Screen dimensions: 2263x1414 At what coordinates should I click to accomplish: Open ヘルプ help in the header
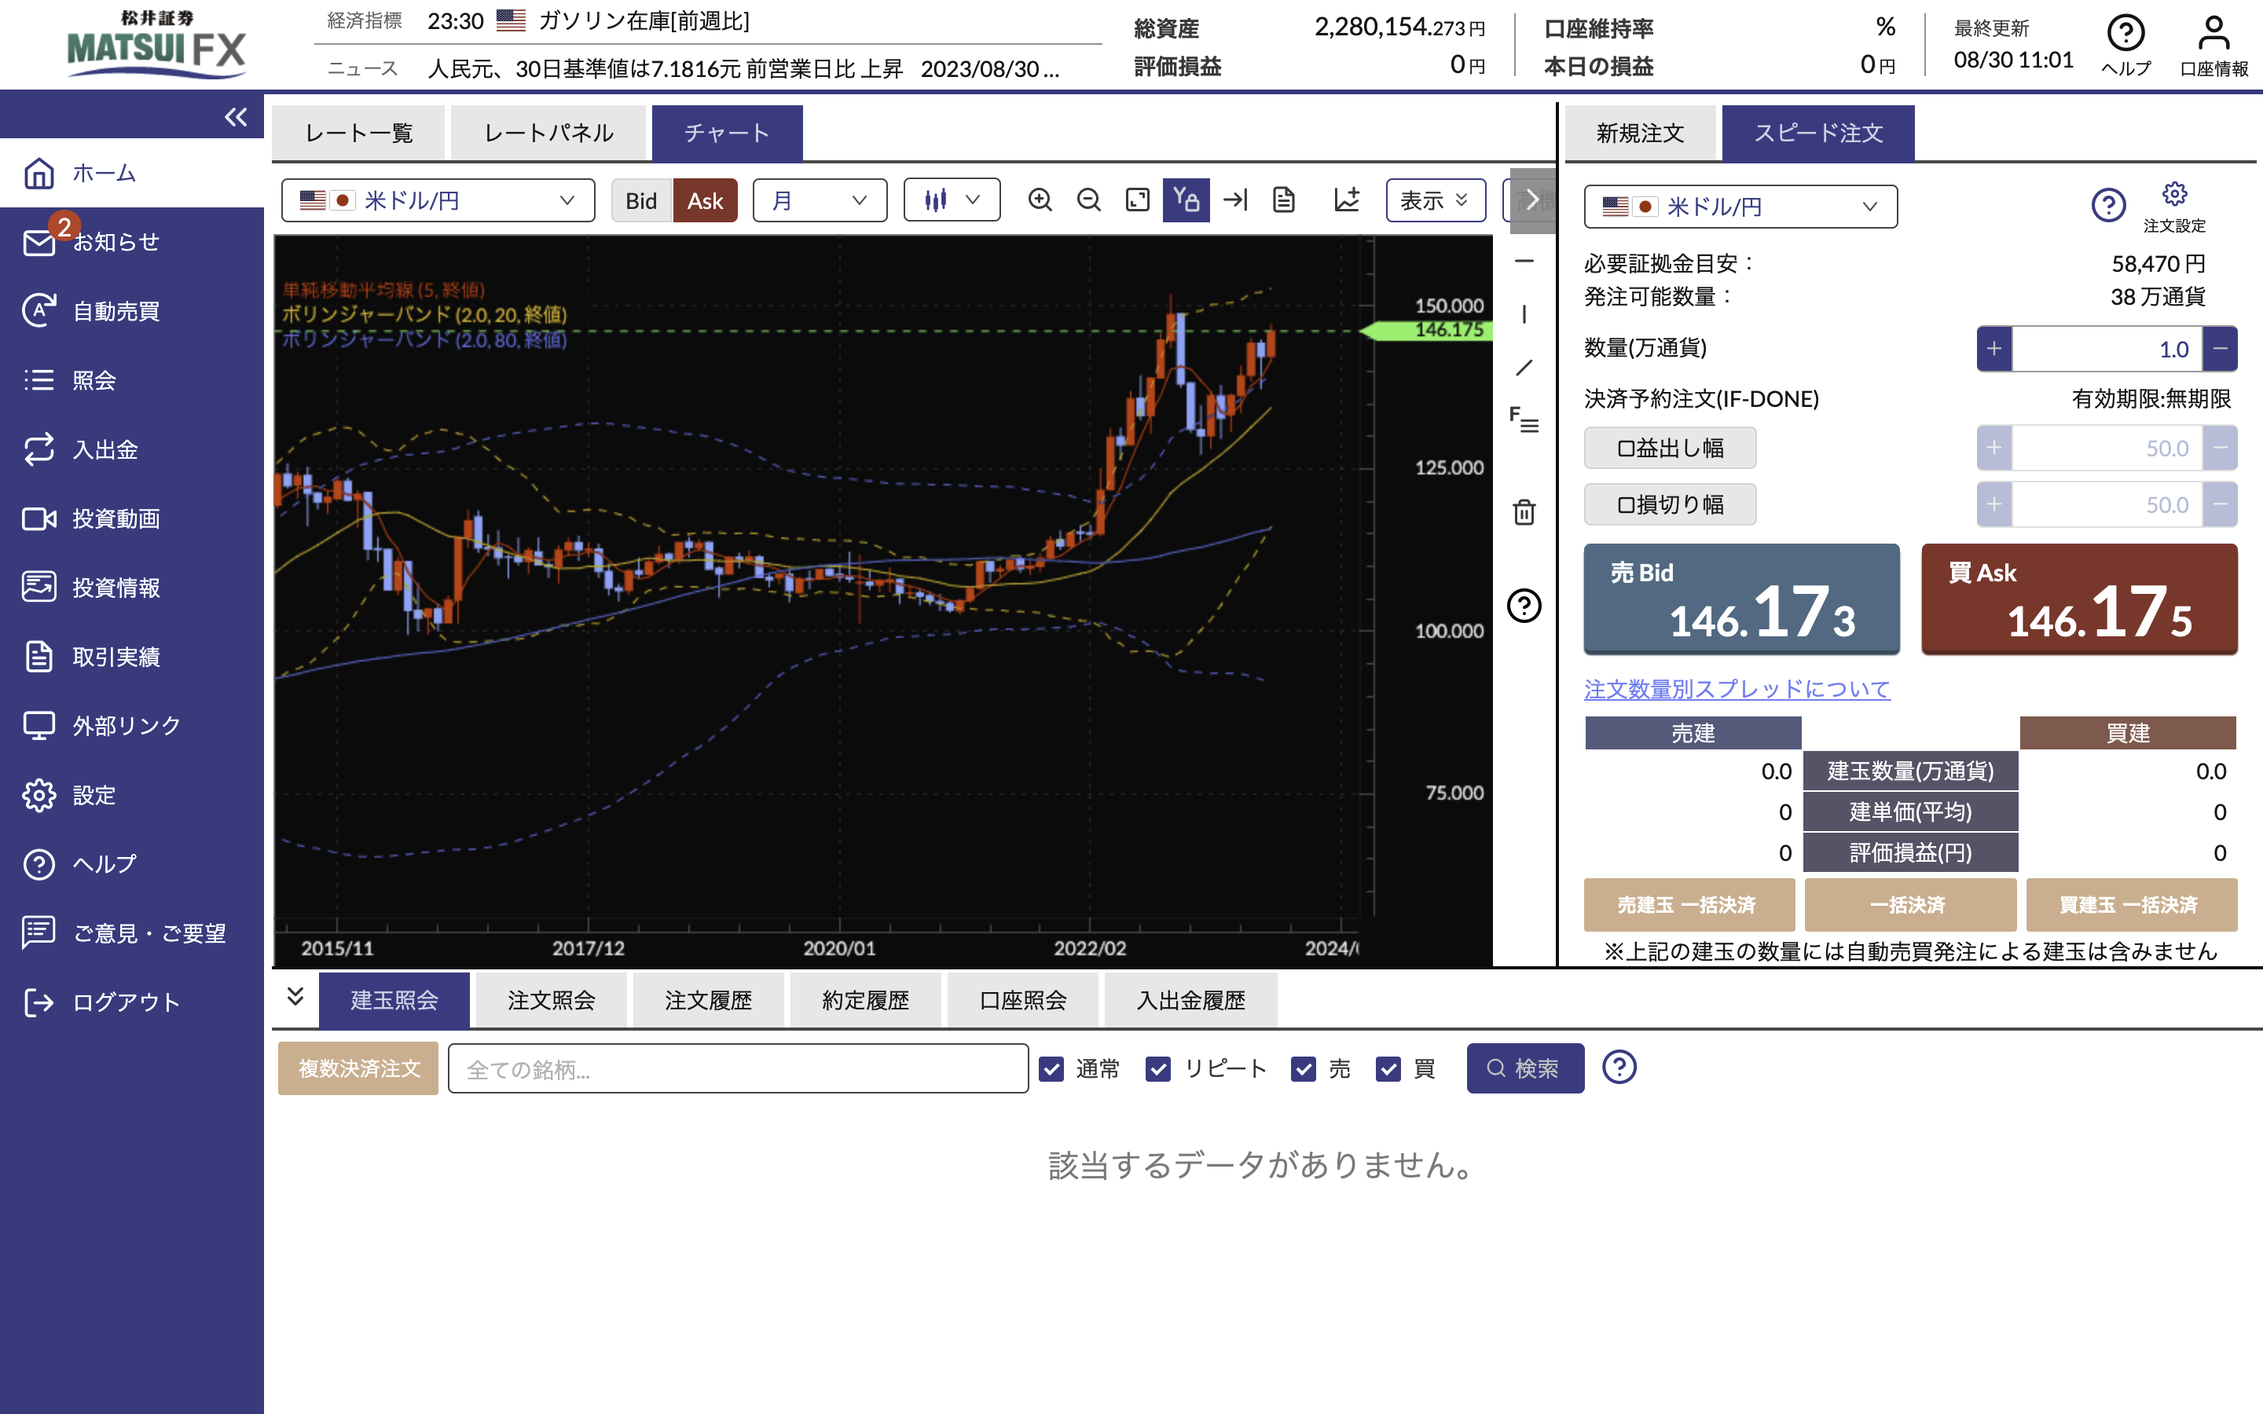2125,45
